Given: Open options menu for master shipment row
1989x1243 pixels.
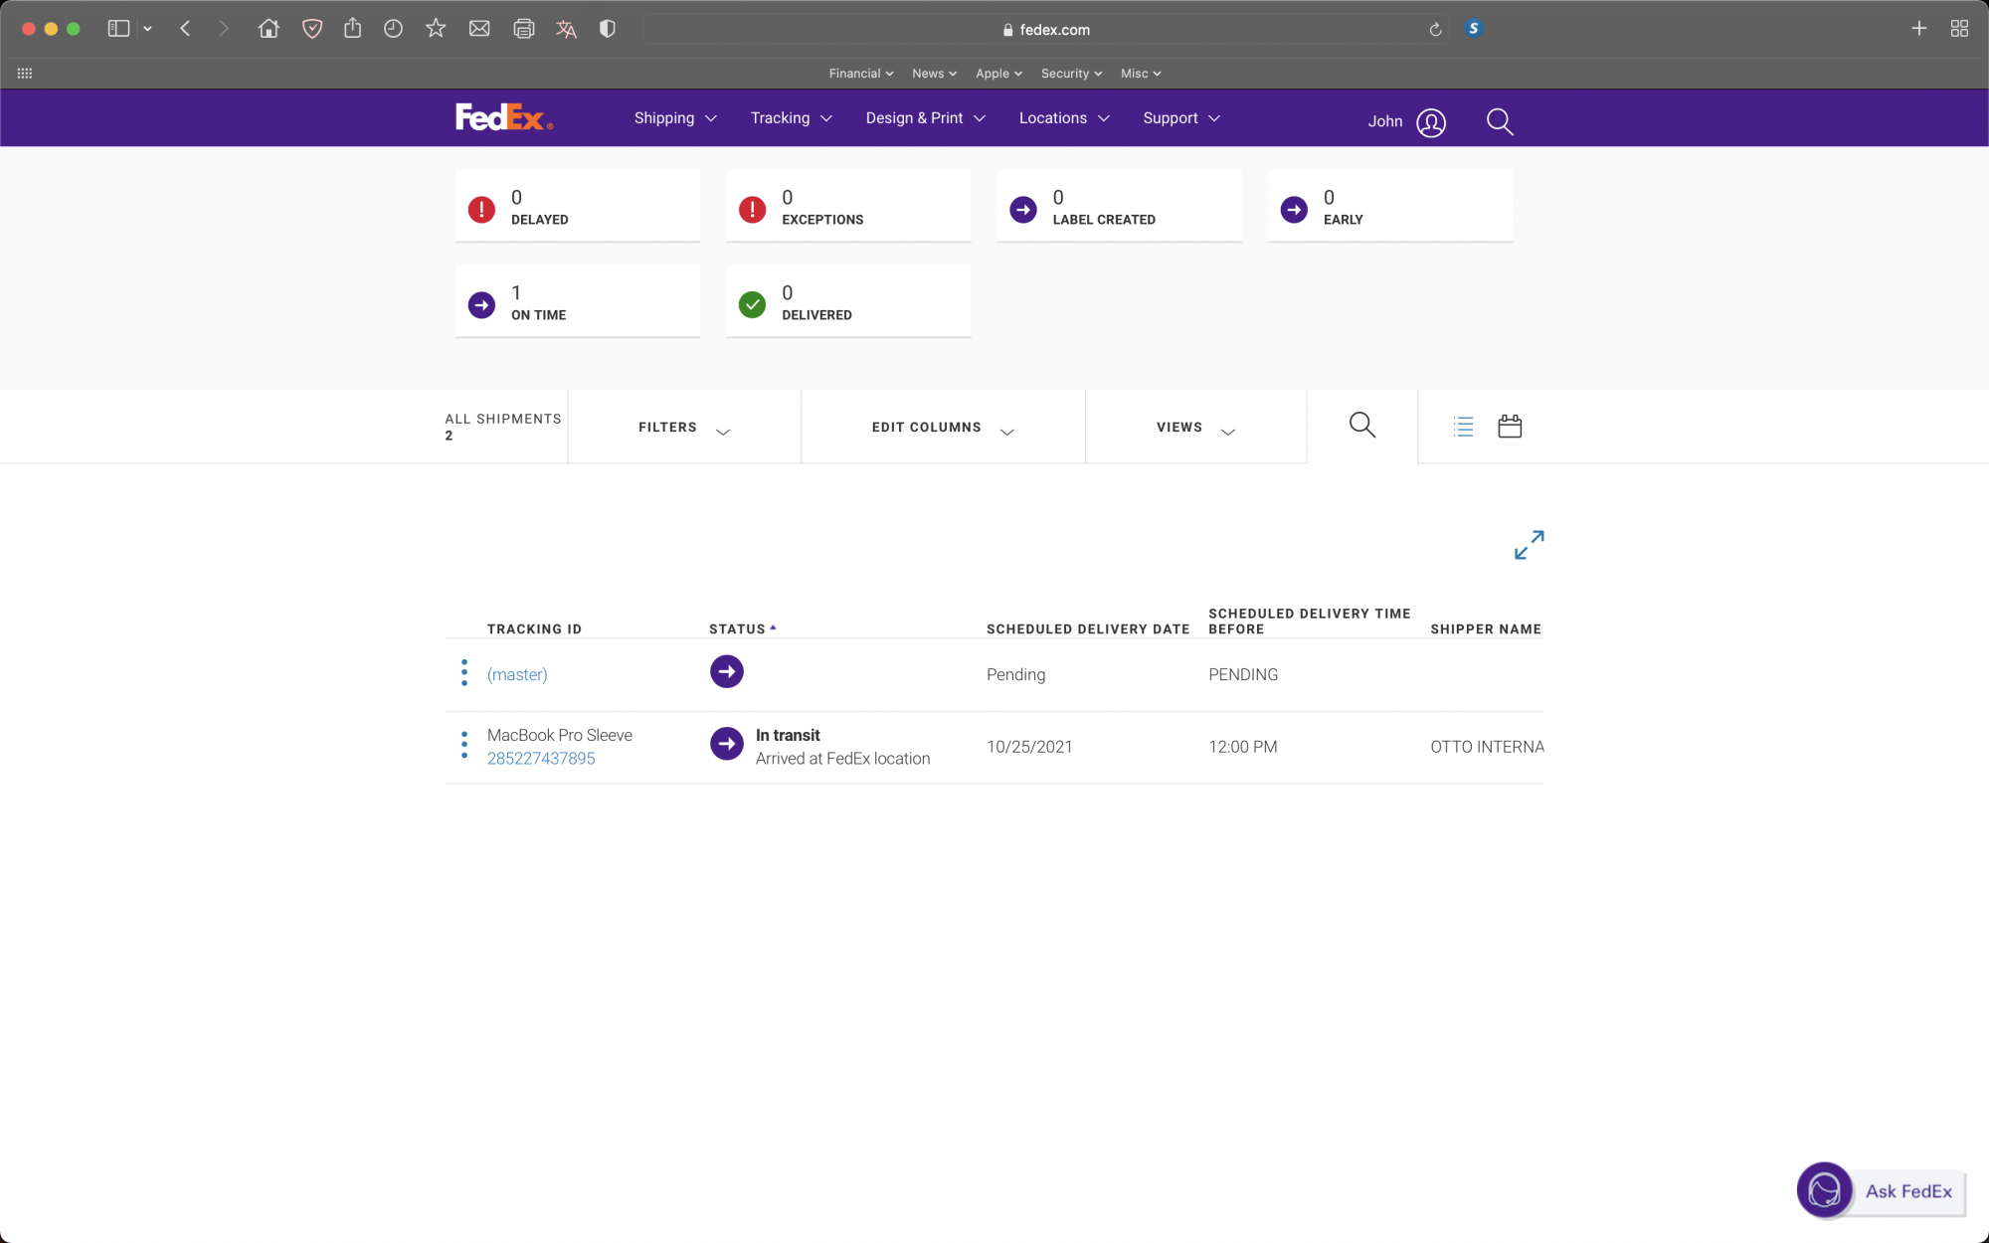Looking at the screenshot, I should 464,673.
